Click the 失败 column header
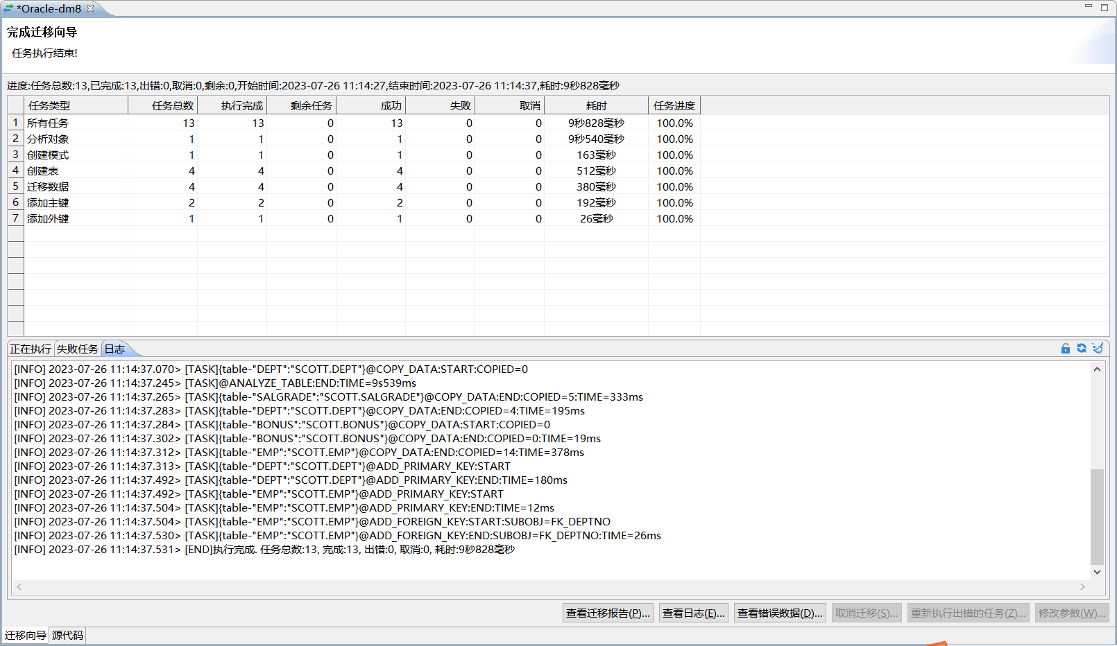Image resolution: width=1117 pixels, height=646 pixels. (x=441, y=105)
